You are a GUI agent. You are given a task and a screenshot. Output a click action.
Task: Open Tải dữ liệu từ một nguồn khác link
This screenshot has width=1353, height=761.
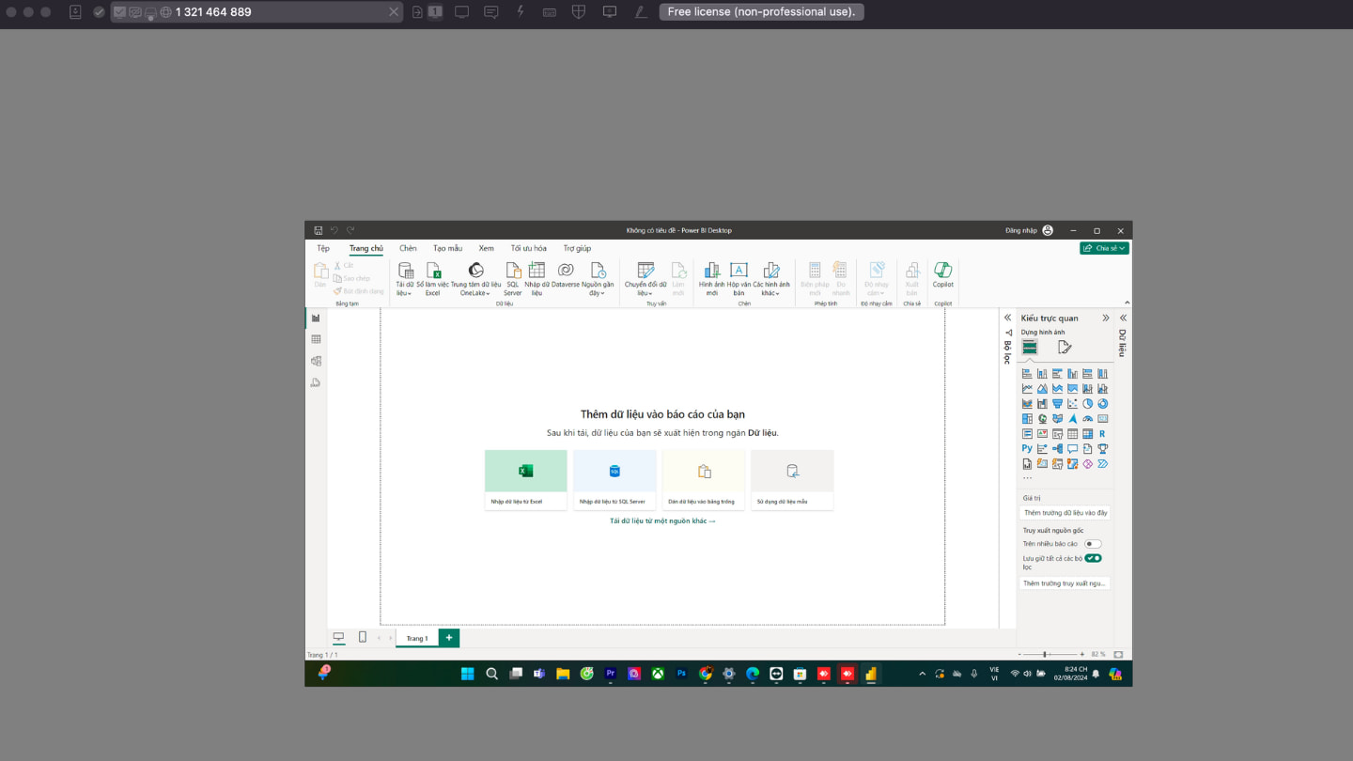[x=662, y=520]
